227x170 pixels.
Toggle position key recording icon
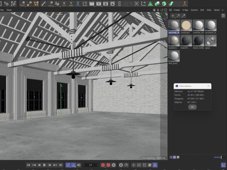click(x=133, y=165)
